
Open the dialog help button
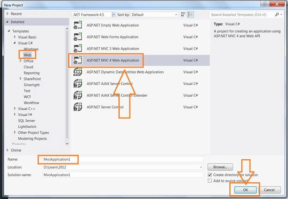(264, 4)
